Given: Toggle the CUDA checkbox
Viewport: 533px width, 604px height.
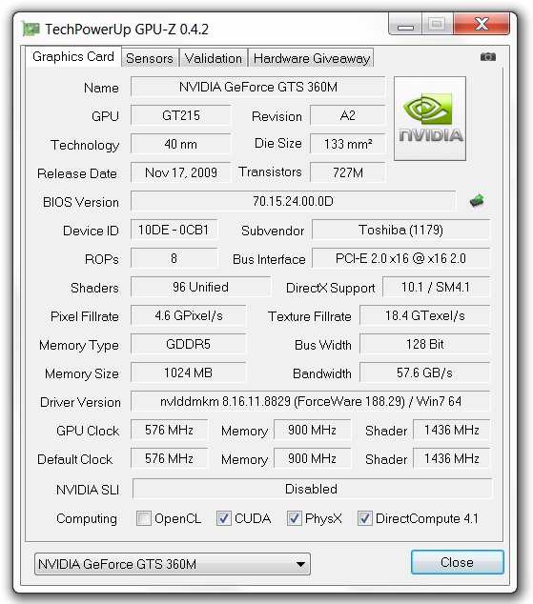Looking at the screenshot, I should tap(223, 518).
